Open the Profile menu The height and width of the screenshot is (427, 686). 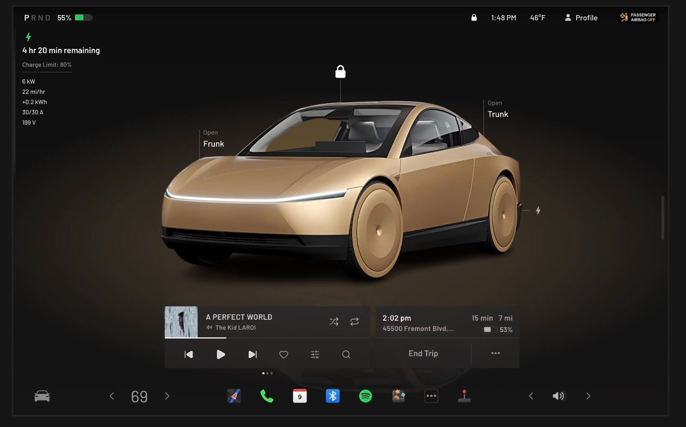pyautogui.click(x=581, y=18)
